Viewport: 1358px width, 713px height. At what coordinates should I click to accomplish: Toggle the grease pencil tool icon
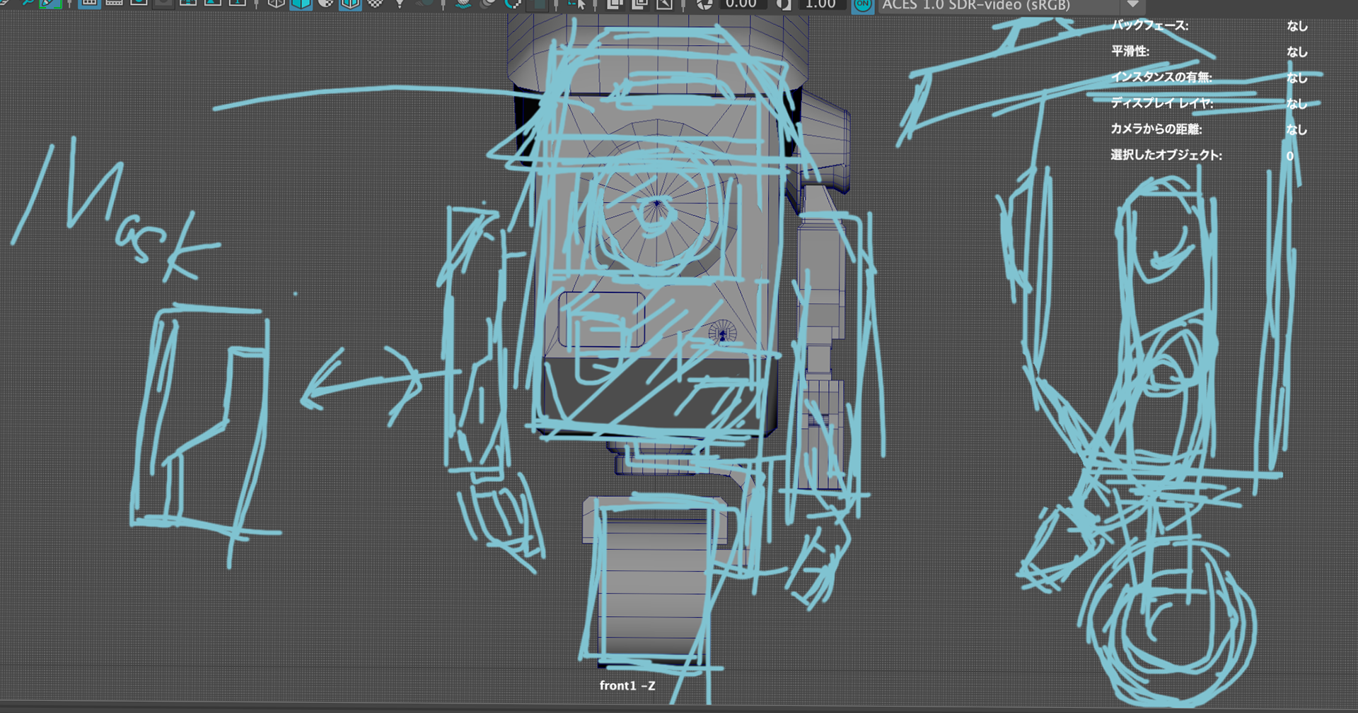pyautogui.click(x=50, y=4)
